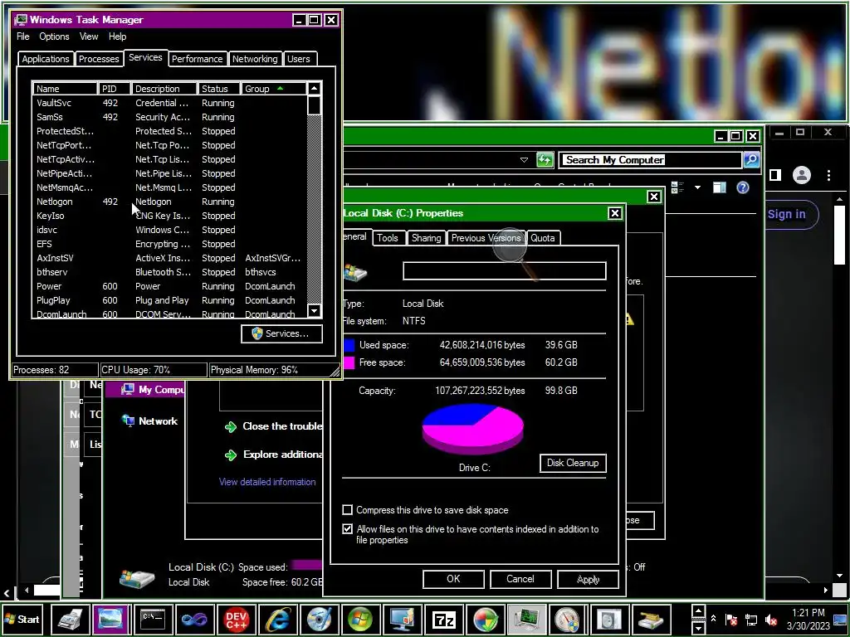The image size is (850, 637).
Task: Click the Start button
Action: click(x=22, y=619)
